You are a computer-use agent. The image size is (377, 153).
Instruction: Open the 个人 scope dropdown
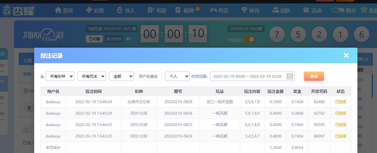tap(177, 76)
